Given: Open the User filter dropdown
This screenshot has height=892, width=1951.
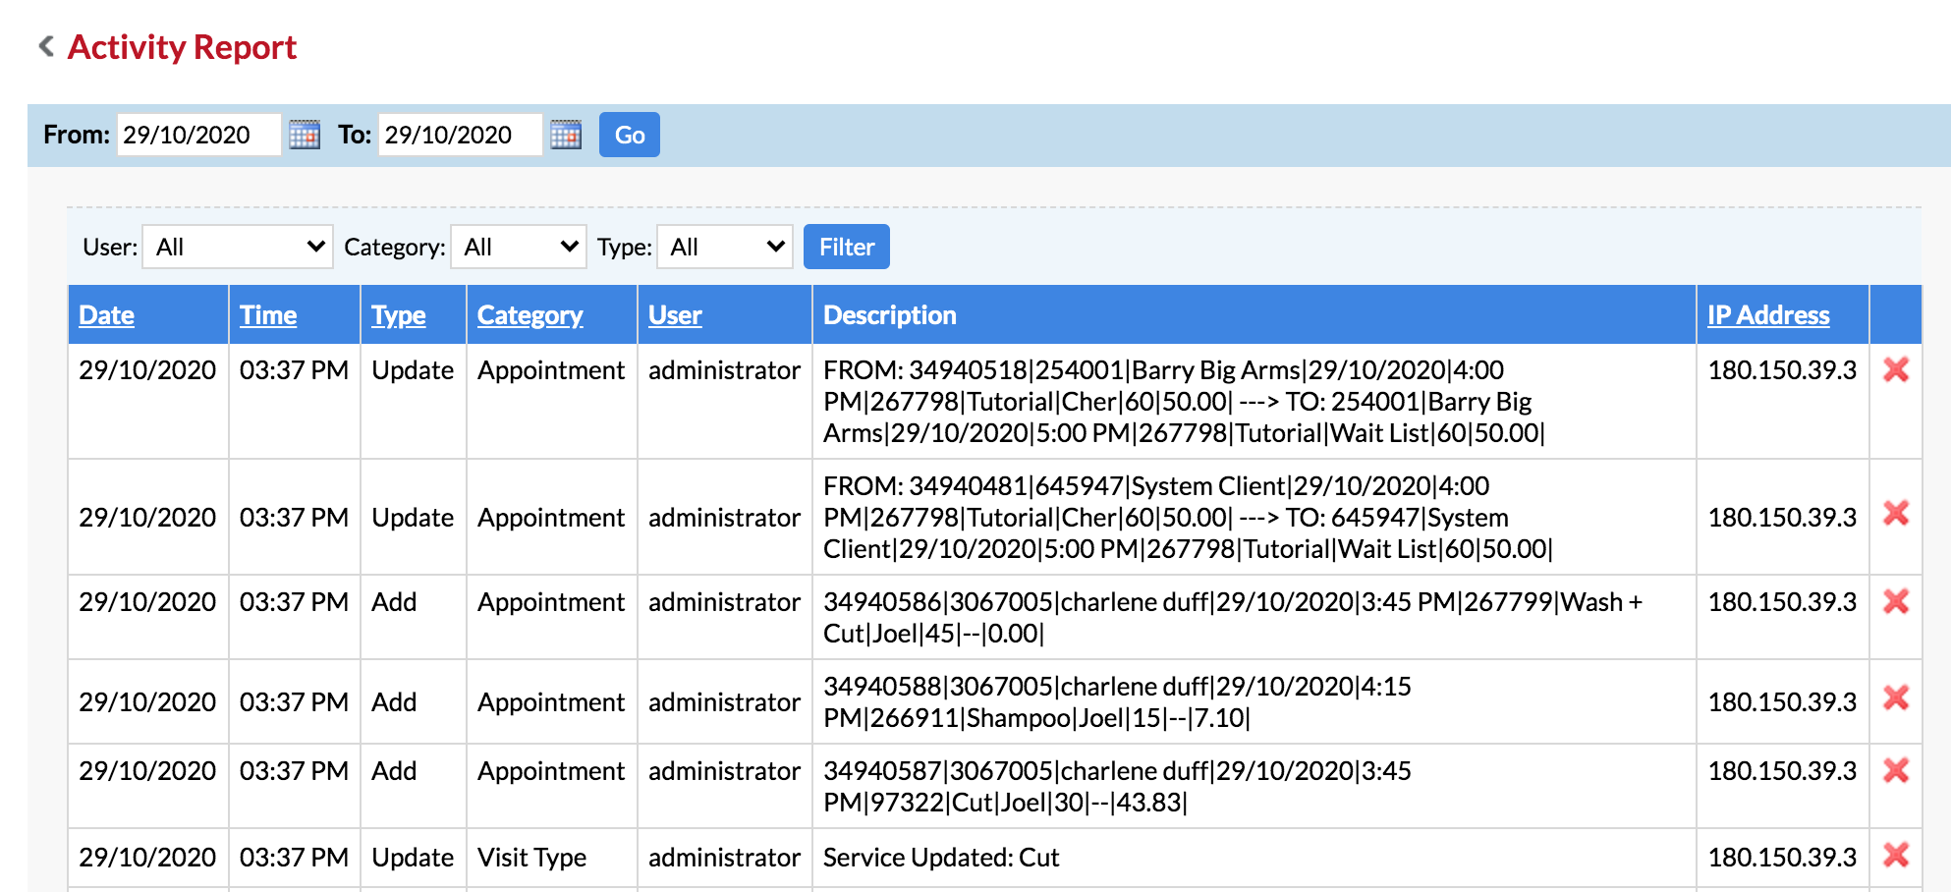Looking at the screenshot, I should (238, 247).
